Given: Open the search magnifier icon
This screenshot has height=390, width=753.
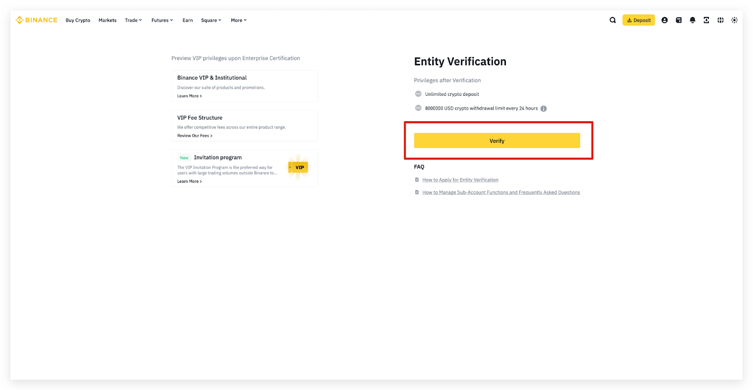Looking at the screenshot, I should [613, 20].
